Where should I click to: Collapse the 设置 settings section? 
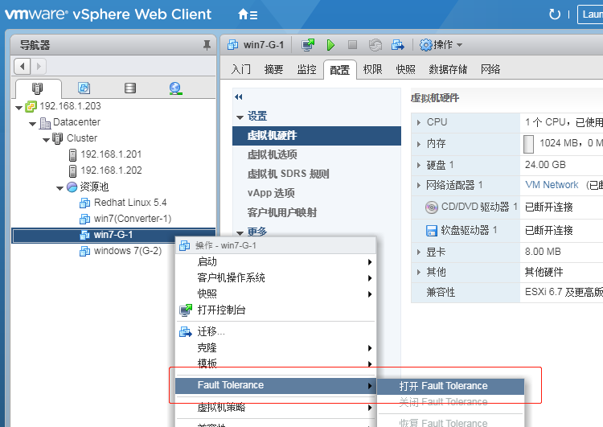tap(240, 117)
